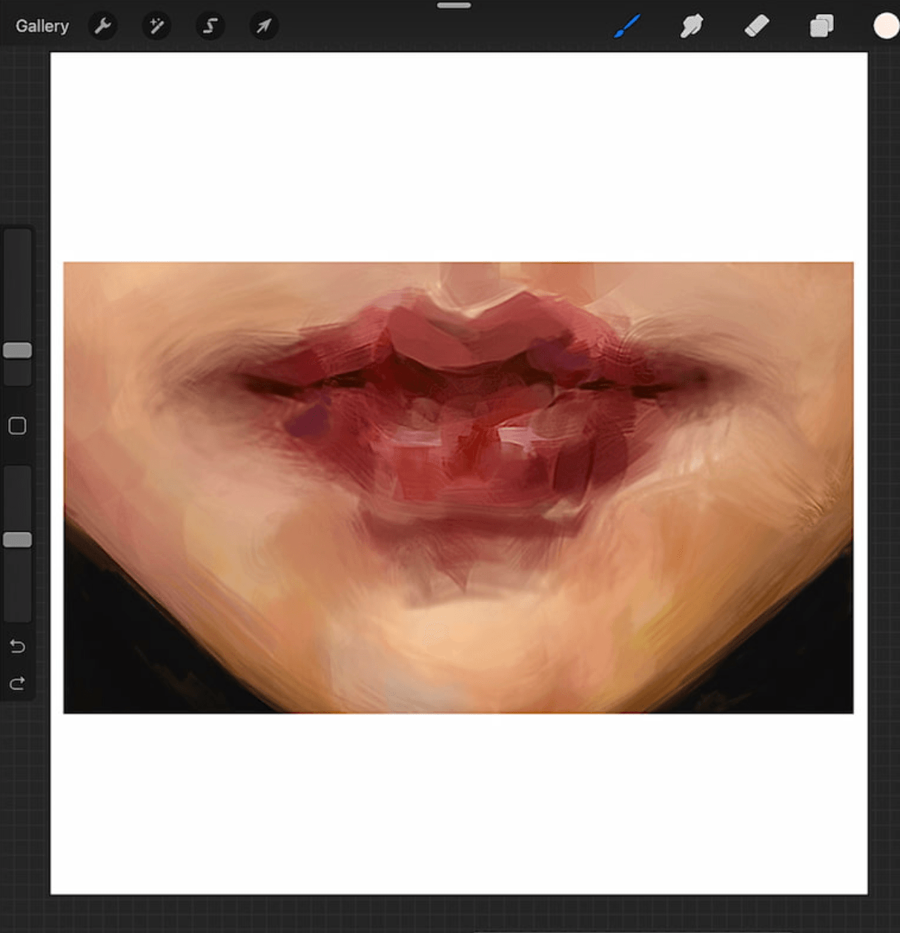
Task: Activate the Transform arrow tool
Action: coord(264,26)
